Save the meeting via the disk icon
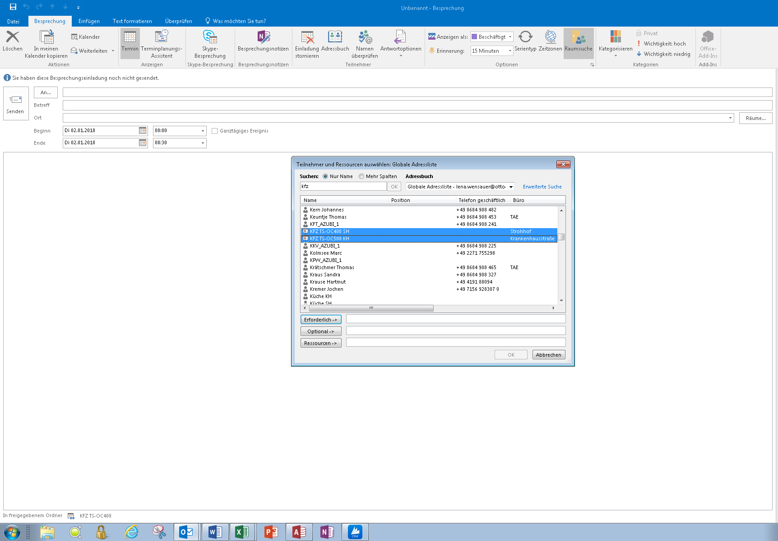This screenshot has height=541, width=778. click(13, 7)
